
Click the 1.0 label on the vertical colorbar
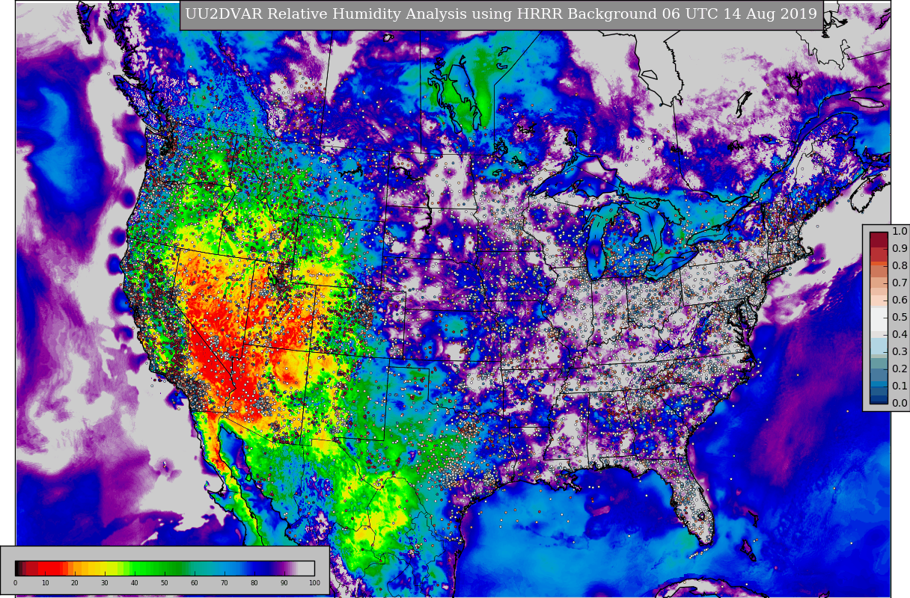900,231
